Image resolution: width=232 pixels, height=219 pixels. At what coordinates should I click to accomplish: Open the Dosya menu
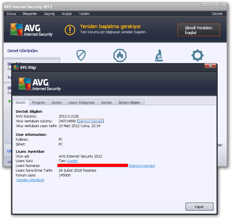tap(11, 14)
